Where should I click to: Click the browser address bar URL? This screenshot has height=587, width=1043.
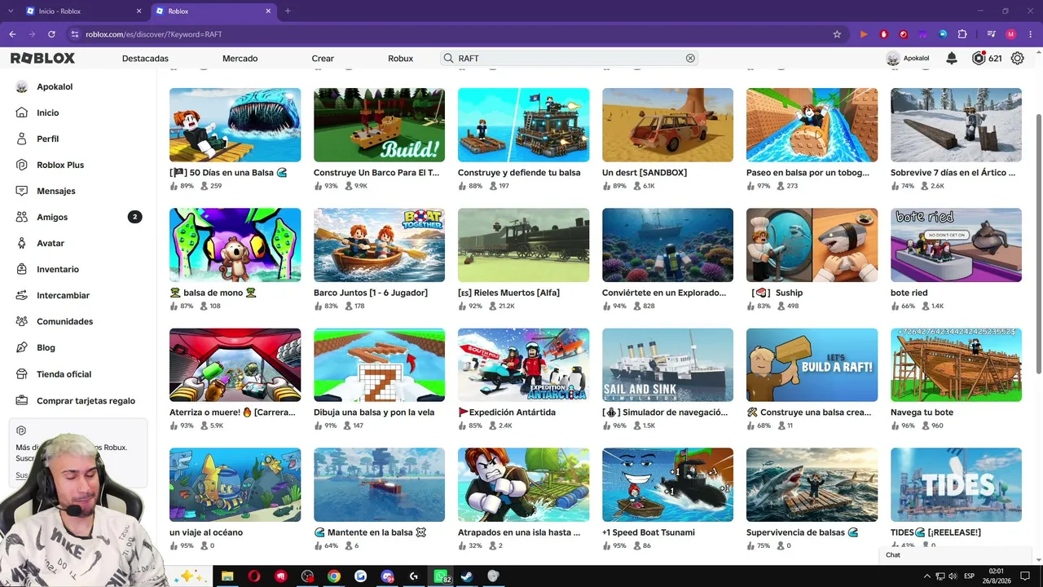tap(154, 34)
